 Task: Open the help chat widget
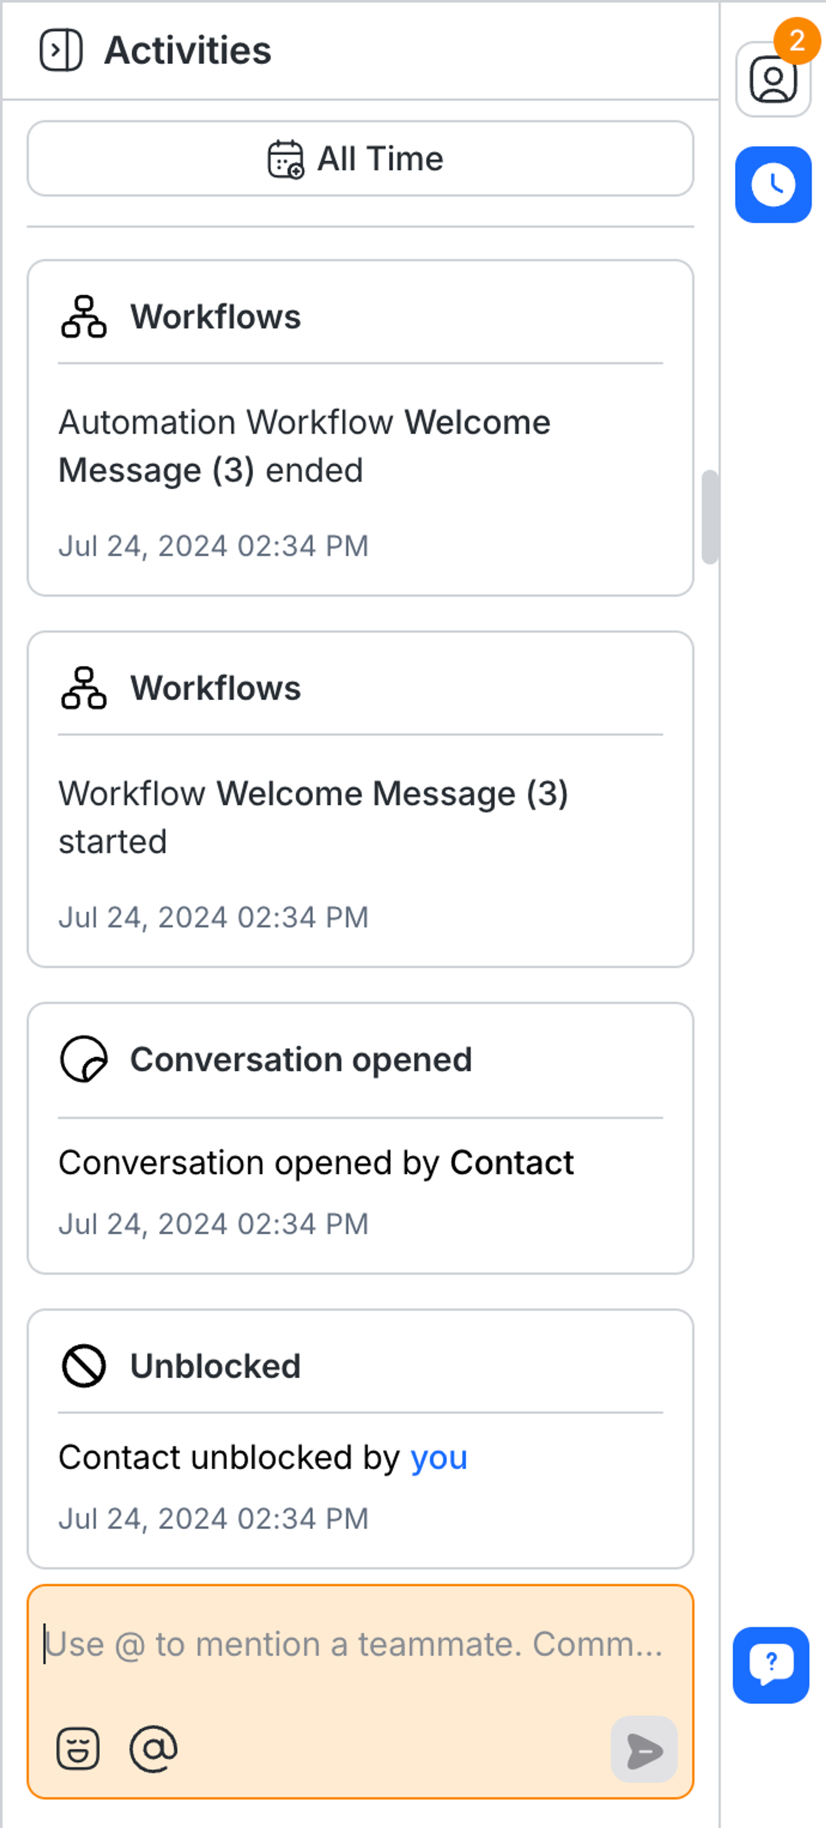(771, 1664)
